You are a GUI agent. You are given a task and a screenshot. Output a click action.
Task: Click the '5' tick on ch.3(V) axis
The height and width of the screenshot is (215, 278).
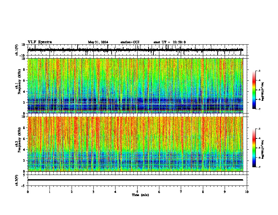coord(25,175)
